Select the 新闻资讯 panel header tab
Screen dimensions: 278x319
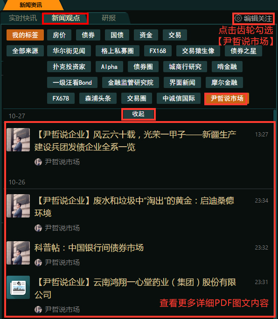pos(31,5)
